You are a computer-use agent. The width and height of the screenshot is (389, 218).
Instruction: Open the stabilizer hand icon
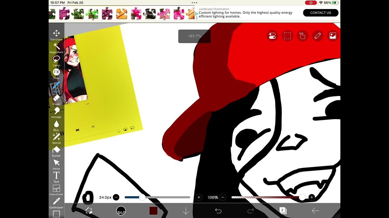point(302,36)
